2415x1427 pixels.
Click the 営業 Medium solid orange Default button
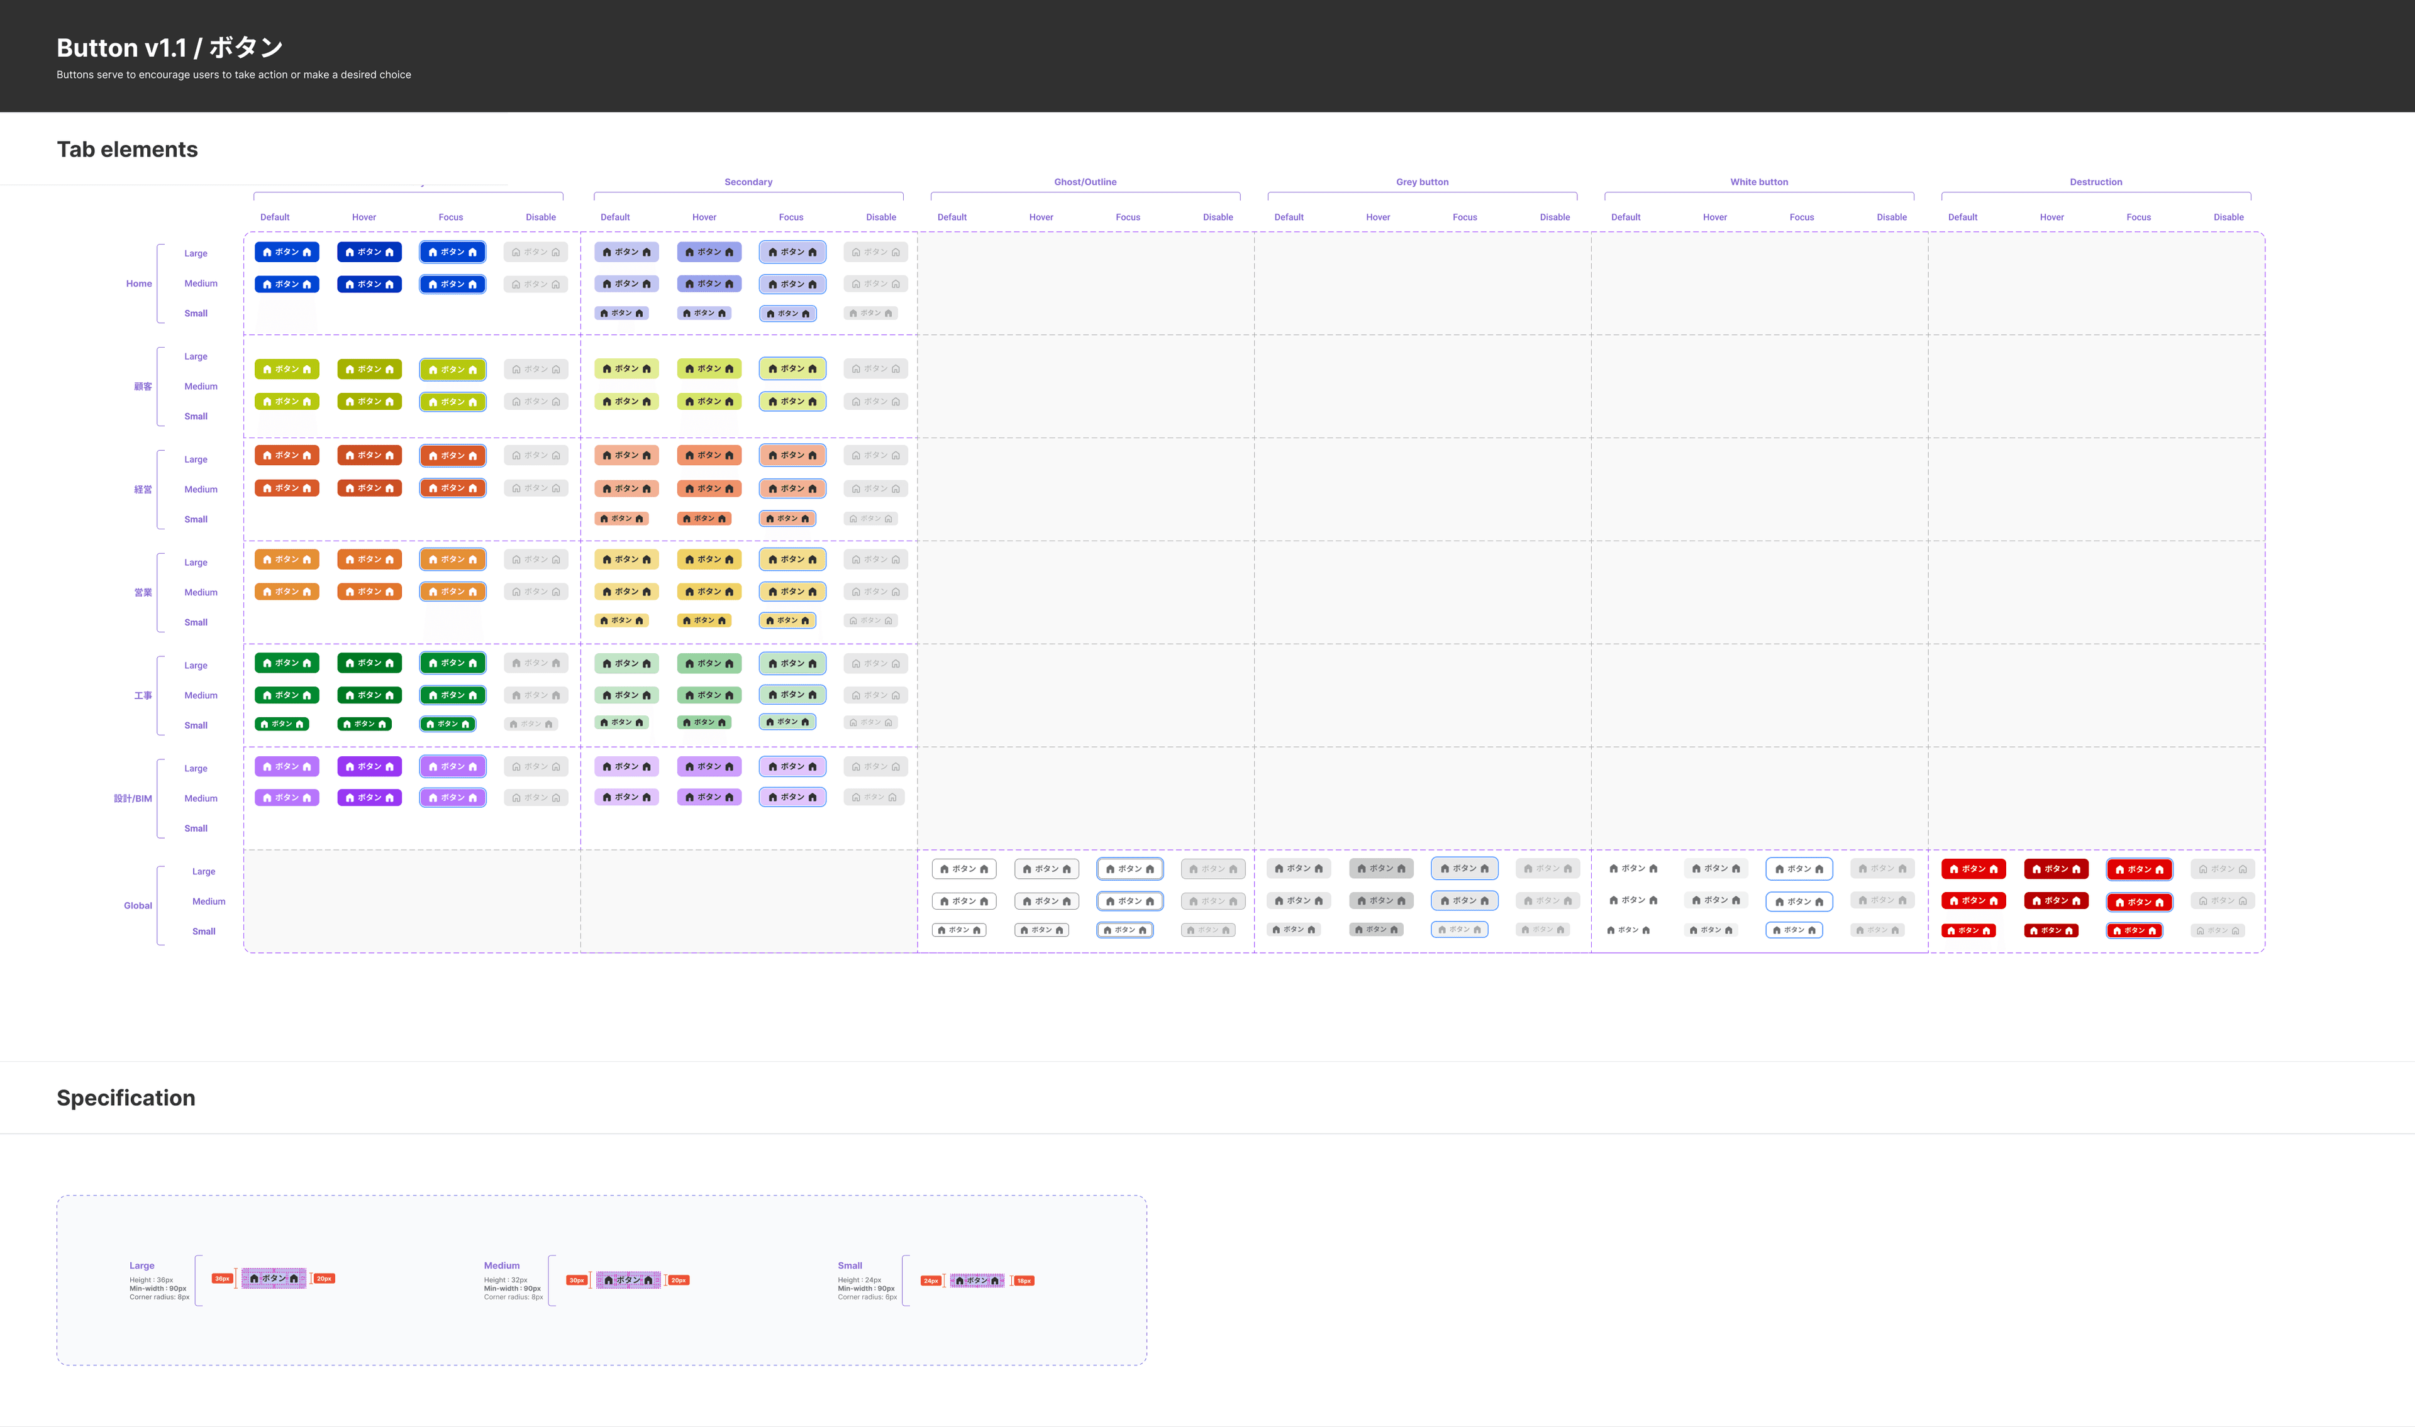(x=287, y=592)
